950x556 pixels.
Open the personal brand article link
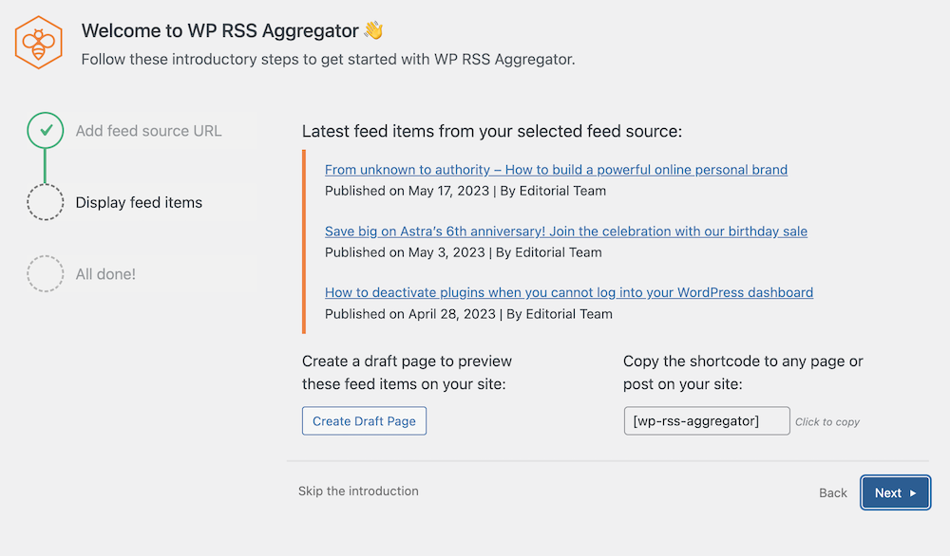[x=556, y=170]
